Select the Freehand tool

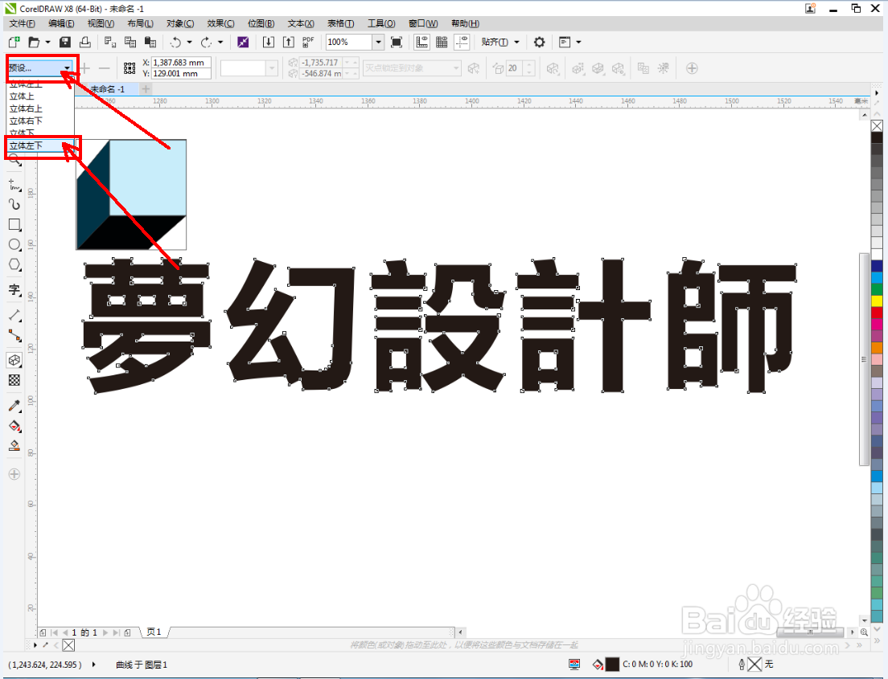point(14,185)
